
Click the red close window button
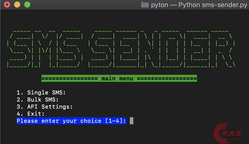coord(7,5)
